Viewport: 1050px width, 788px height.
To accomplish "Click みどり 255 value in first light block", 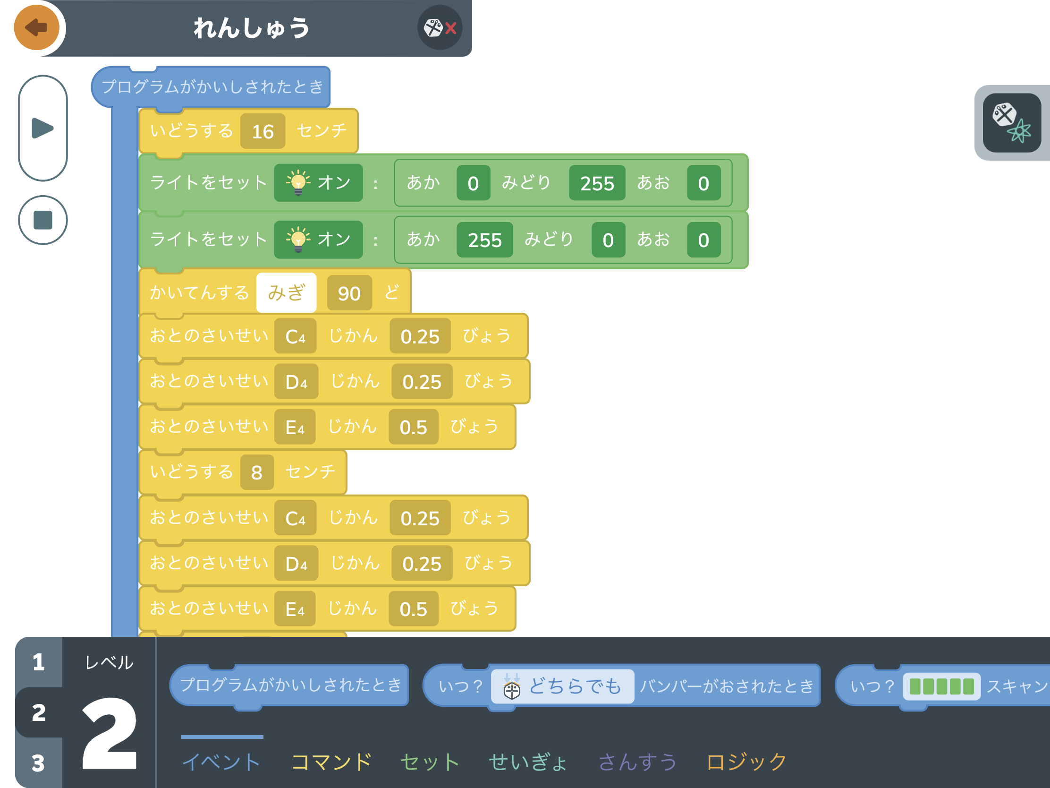I will (x=597, y=183).
